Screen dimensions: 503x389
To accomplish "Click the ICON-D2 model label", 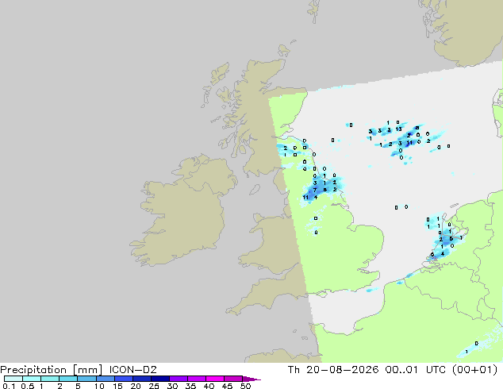I will pos(132,370).
